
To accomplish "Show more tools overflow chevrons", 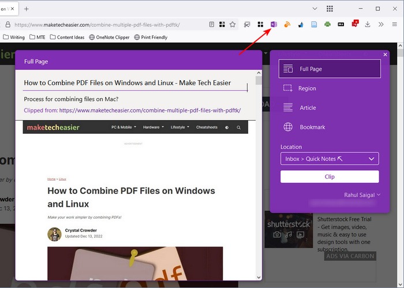I will click(381, 24).
